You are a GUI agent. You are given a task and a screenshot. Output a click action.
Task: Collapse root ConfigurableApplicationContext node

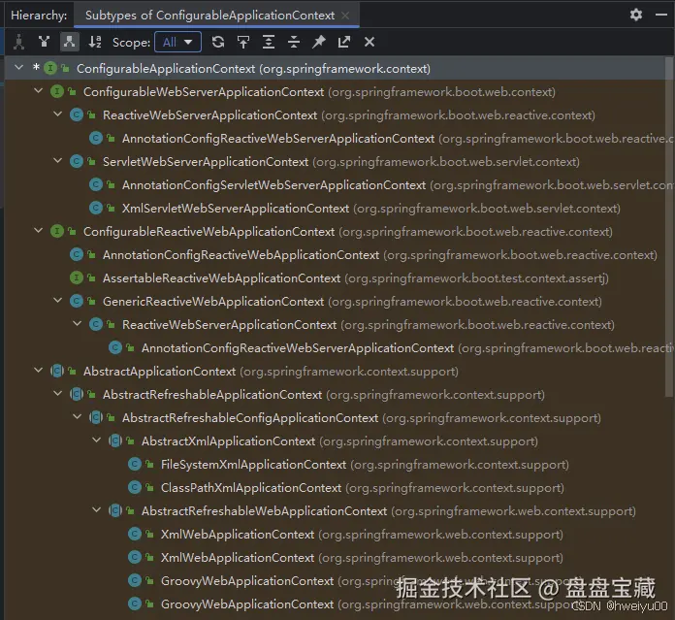point(18,68)
